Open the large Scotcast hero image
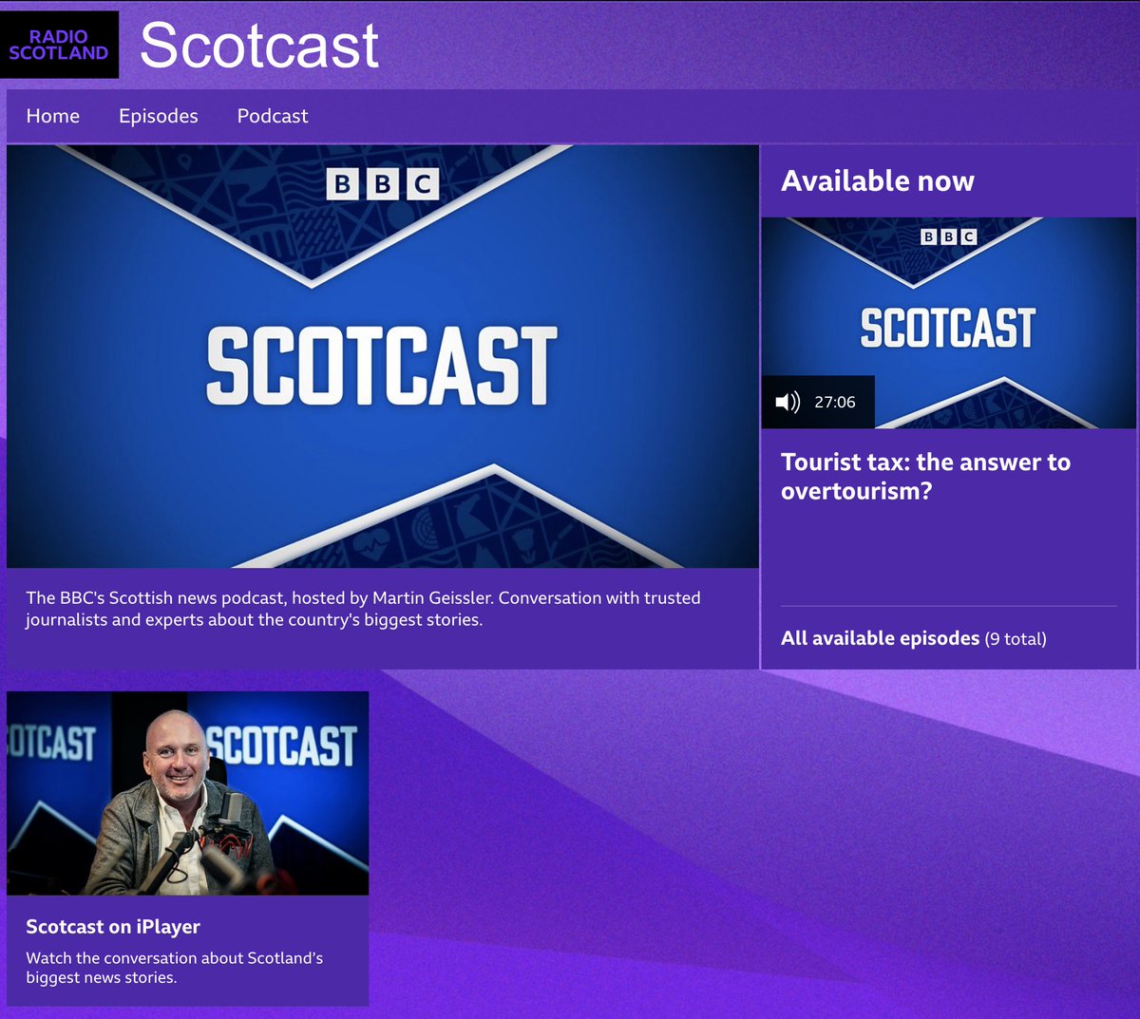This screenshot has height=1019, width=1140. [x=383, y=356]
